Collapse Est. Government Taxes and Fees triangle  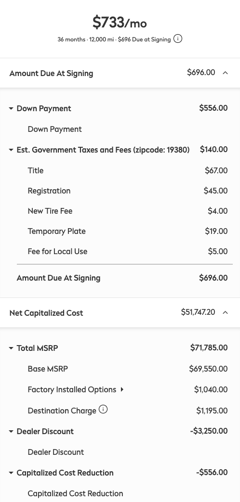11,150
